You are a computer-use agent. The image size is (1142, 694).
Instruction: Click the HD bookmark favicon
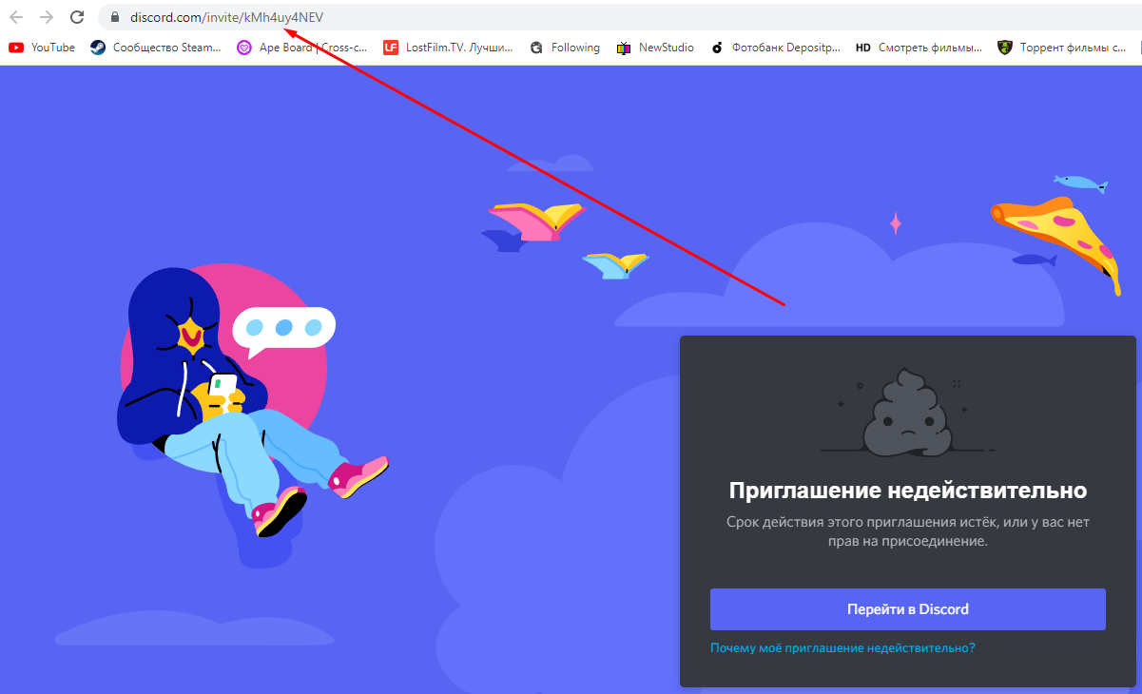point(863,48)
